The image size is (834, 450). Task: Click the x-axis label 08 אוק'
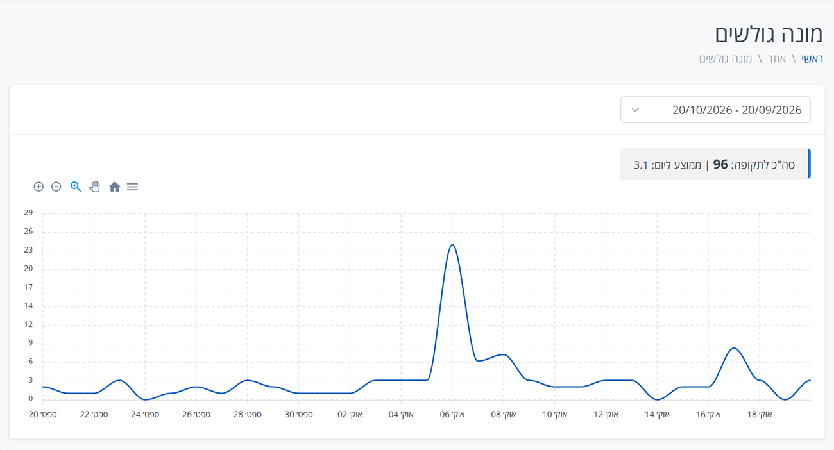(x=504, y=415)
